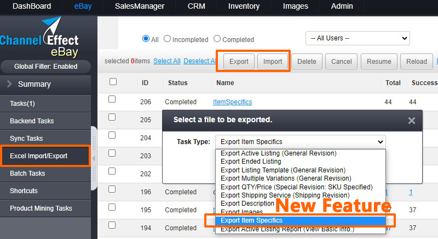438x239 pixels.
Task: Open the SalesManager menu
Action: click(x=140, y=6)
